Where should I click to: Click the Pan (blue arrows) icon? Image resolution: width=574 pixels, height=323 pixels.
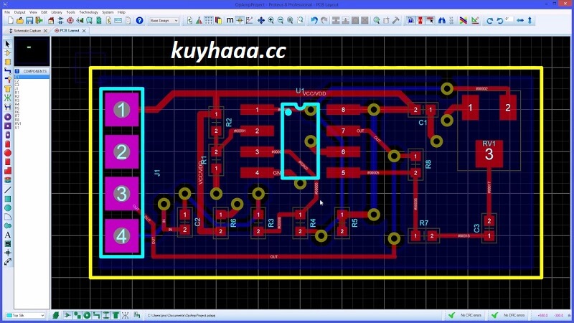click(261, 21)
